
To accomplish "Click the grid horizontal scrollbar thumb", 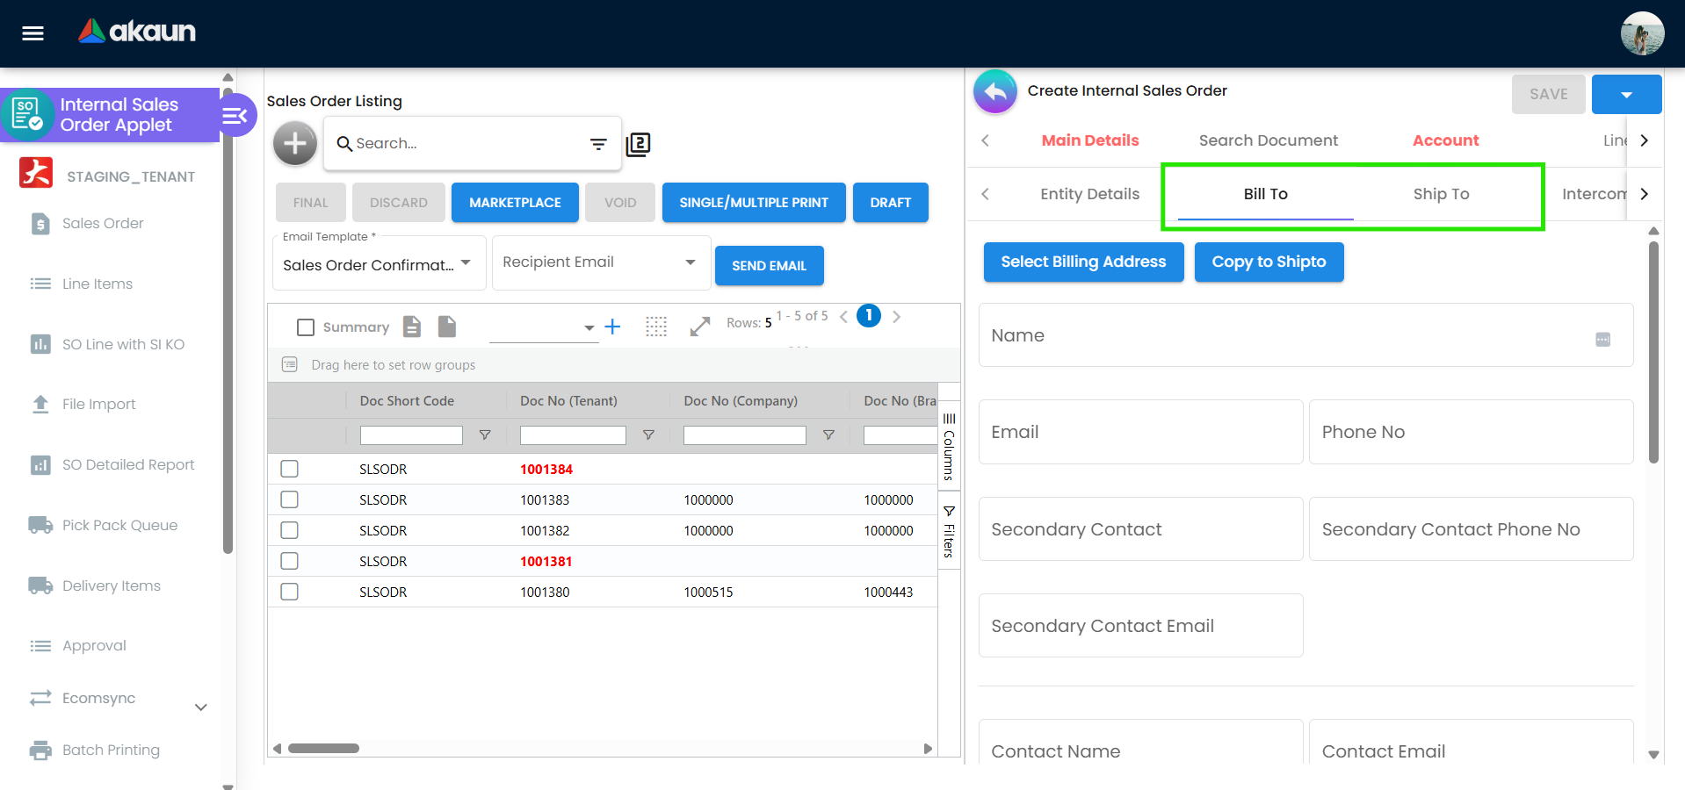I will tap(323, 749).
